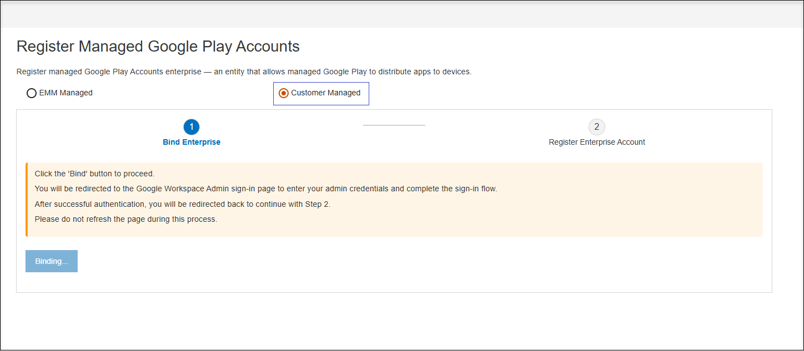Click the step 2 circle icon
The width and height of the screenshot is (804, 351).
pyautogui.click(x=597, y=127)
